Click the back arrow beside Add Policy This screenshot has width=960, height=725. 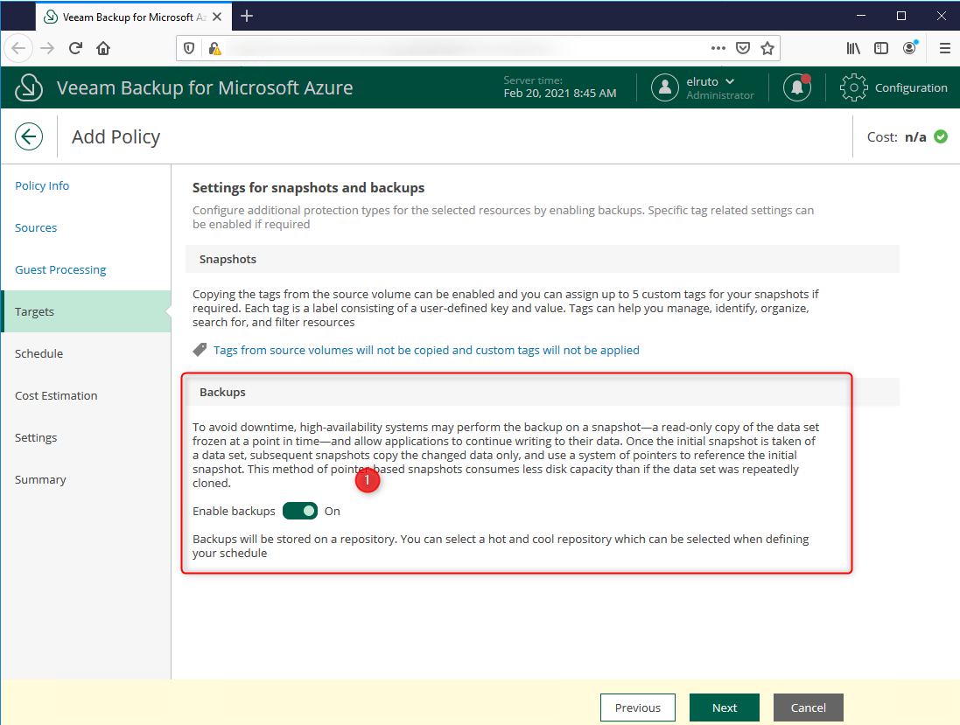[29, 136]
